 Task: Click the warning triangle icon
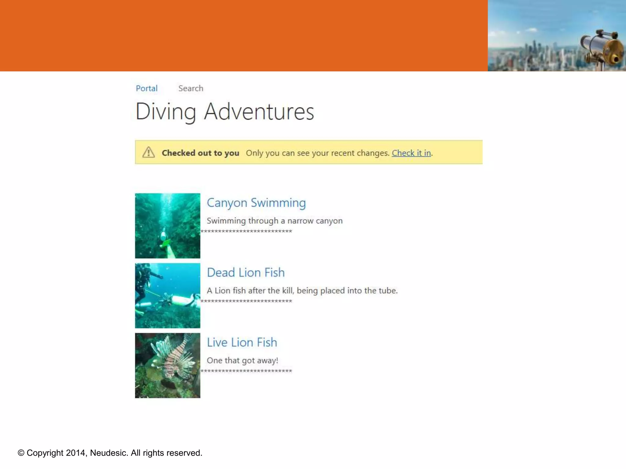point(149,152)
